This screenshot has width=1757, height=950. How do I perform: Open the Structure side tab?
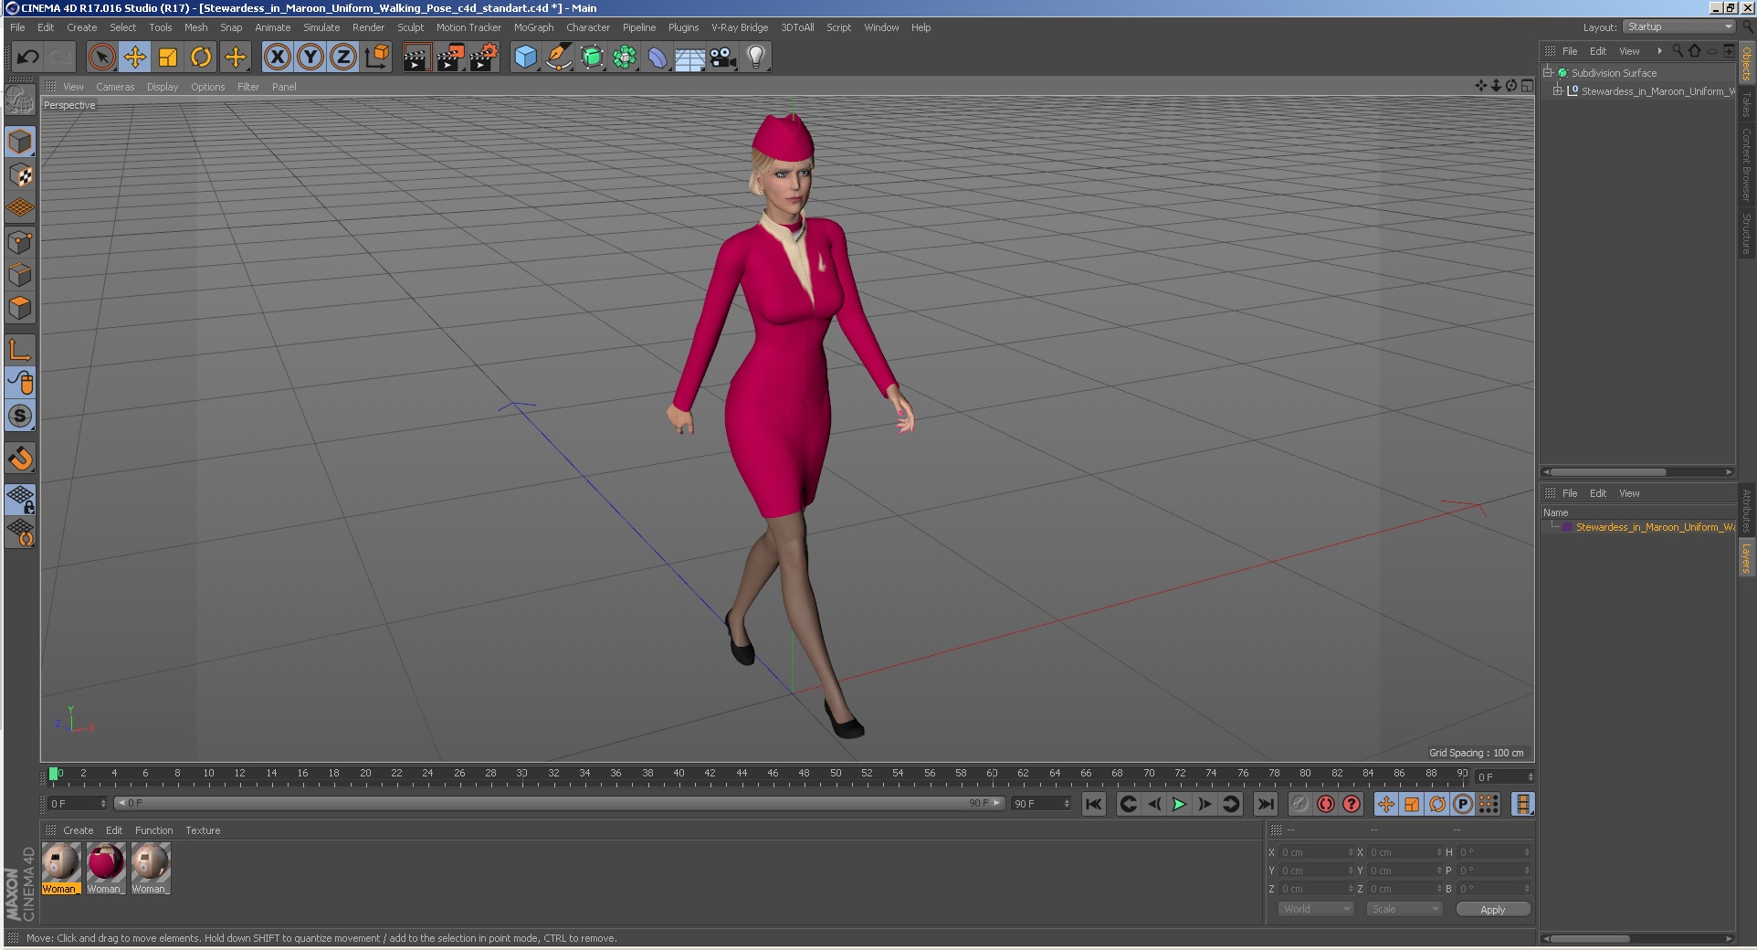(1746, 234)
